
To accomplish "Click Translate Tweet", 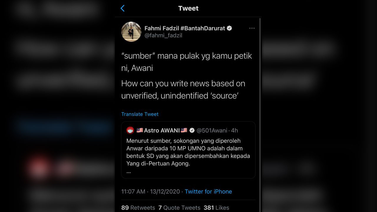I will [140, 114].
